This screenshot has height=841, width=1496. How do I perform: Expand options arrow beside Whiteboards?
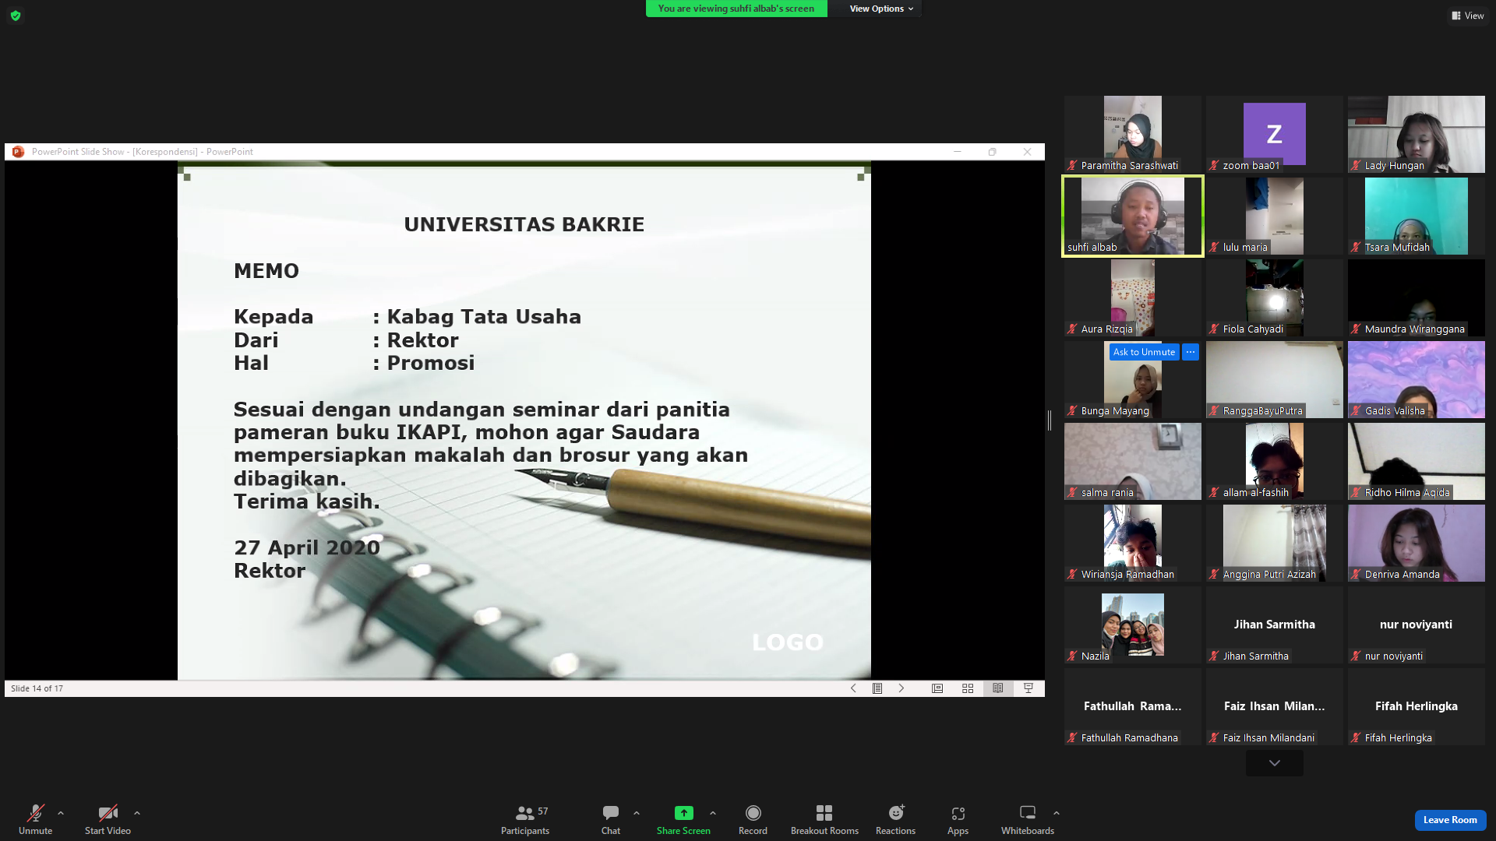pos(1057,813)
